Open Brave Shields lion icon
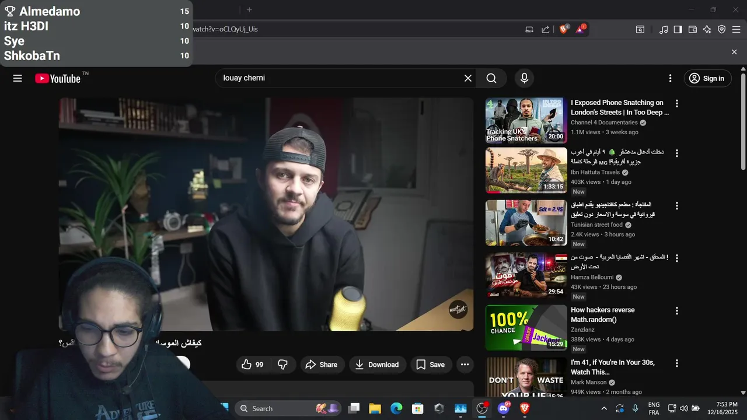The image size is (747, 420). [564, 29]
